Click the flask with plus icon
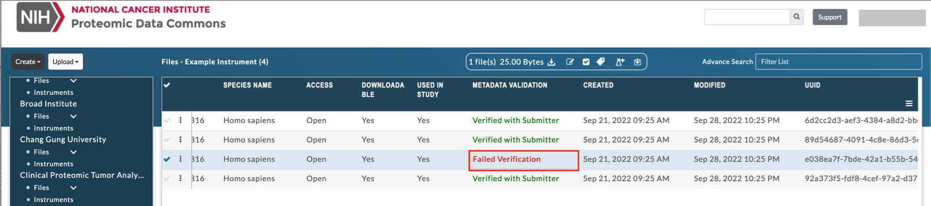The width and height of the screenshot is (931, 206). click(x=620, y=62)
